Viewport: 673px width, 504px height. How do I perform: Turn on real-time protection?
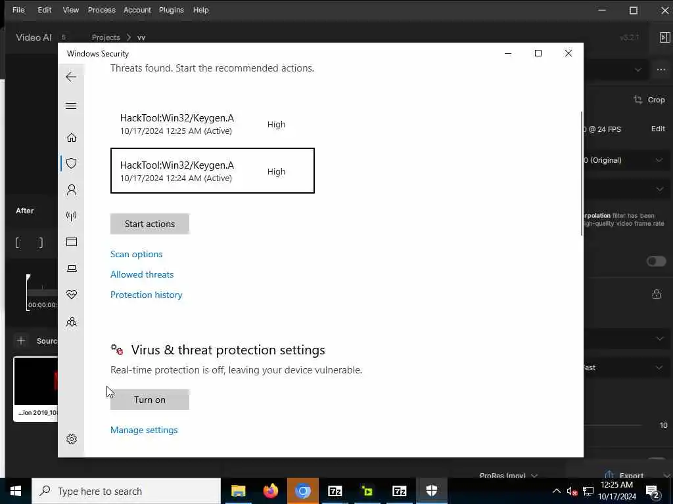(150, 400)
